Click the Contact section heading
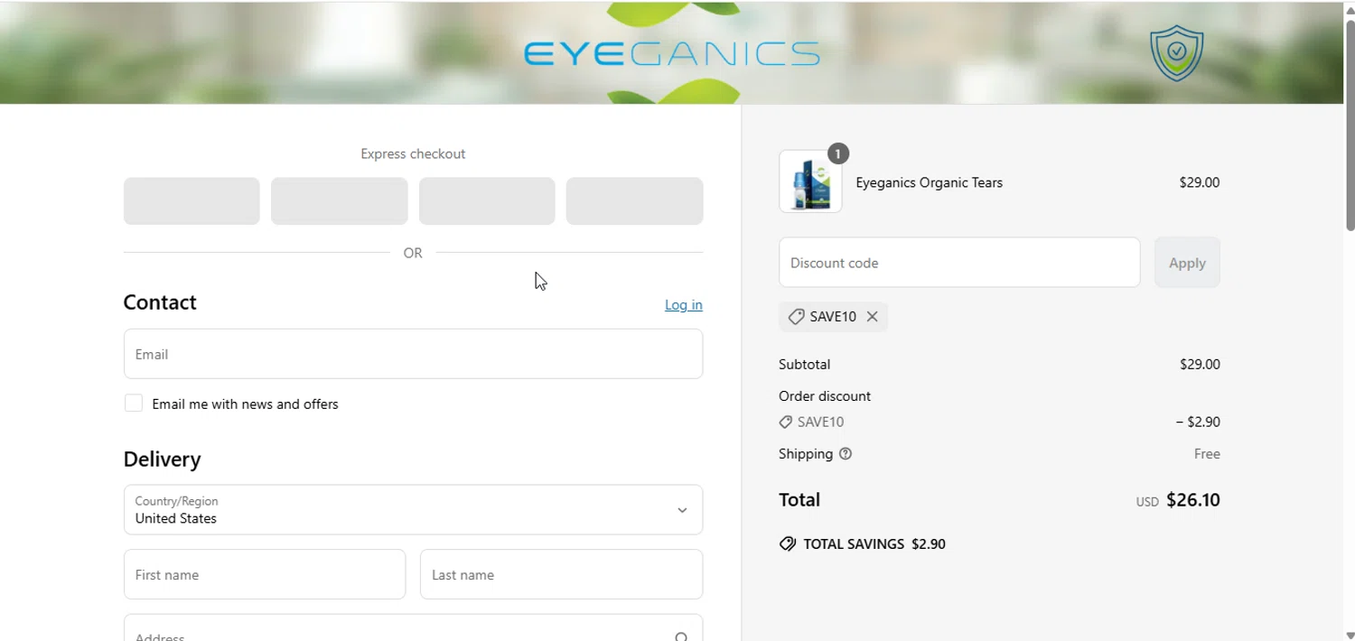 160,302
